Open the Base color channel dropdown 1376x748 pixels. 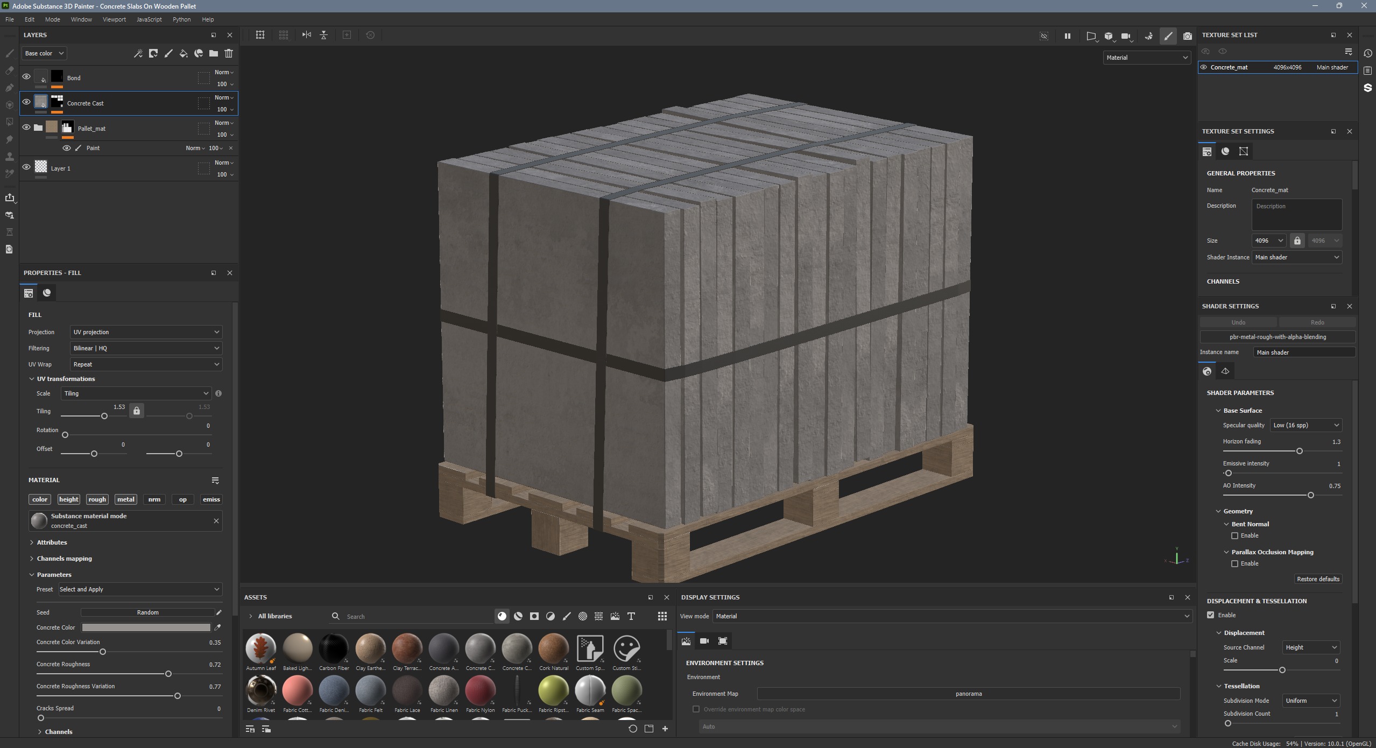(44, 53)
